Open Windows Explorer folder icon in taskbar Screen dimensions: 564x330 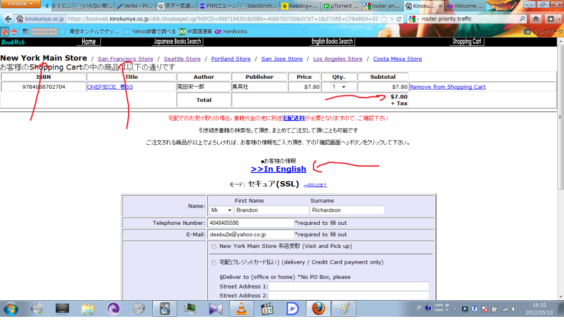88,309
